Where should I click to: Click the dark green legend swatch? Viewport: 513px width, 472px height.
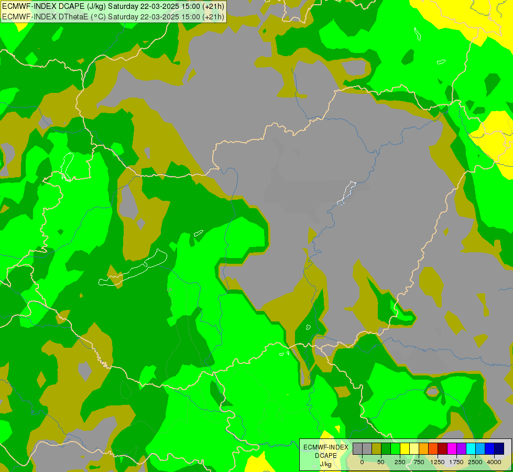[386, 448]
